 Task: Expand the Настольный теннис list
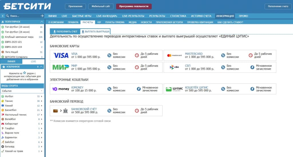(x=41, y=115)
